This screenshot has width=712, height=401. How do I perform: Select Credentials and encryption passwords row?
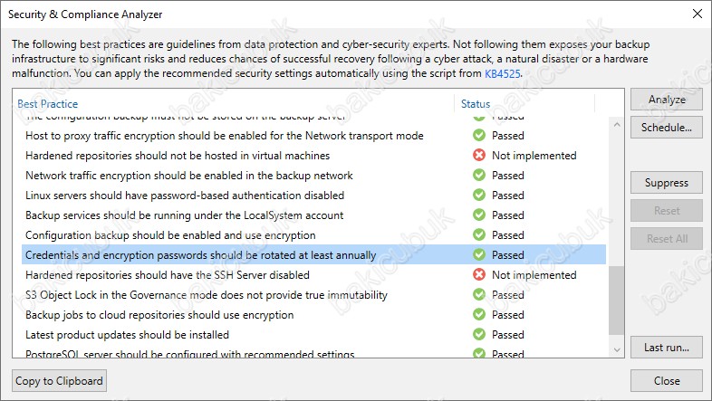(x=313, y=255)
